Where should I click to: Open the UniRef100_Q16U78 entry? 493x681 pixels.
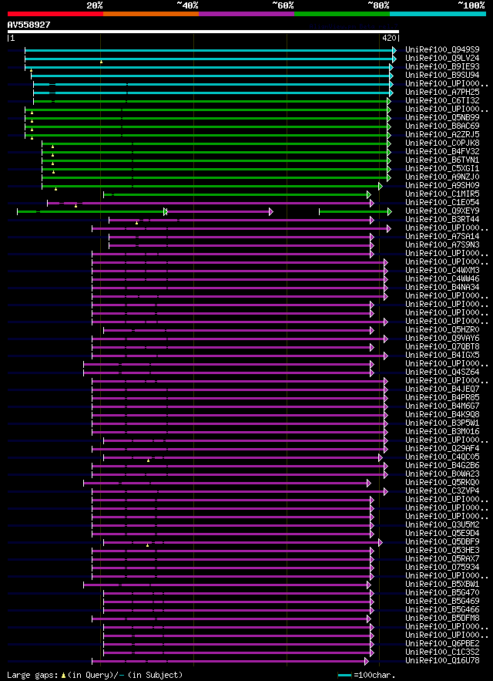442,659
